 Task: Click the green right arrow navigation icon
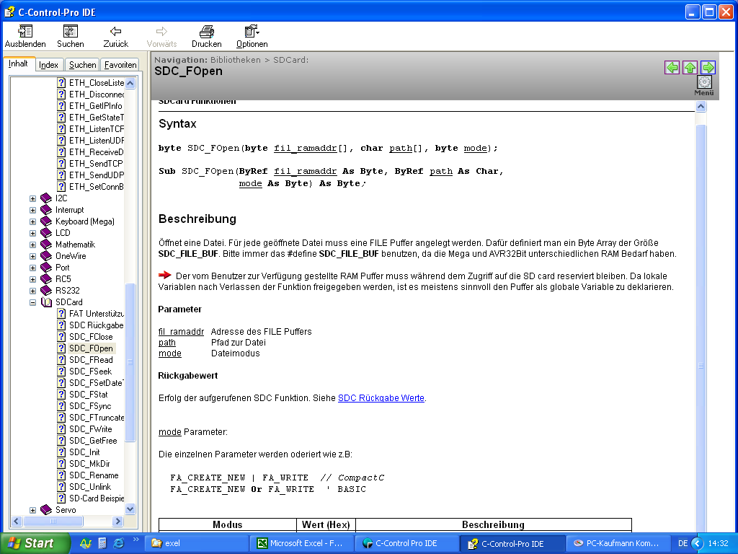click(708, 68)
